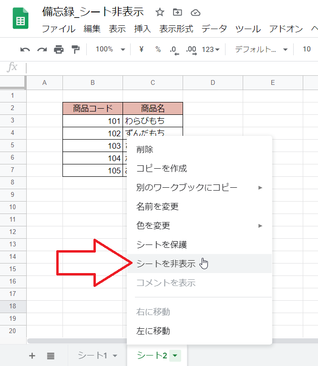Select row 18 header
This screenshot has height=366, width=318.
pyautogui.click(x=13, y=306)
